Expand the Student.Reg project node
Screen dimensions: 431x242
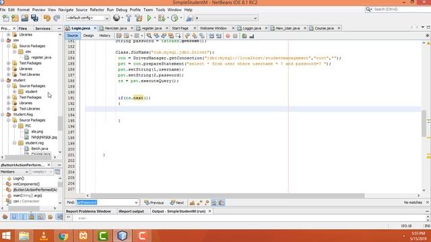[3, 114]
